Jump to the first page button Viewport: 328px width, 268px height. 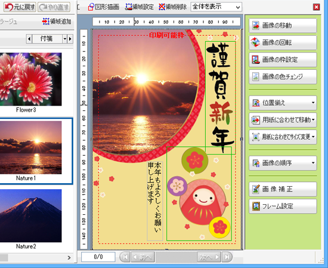[125, 257]
